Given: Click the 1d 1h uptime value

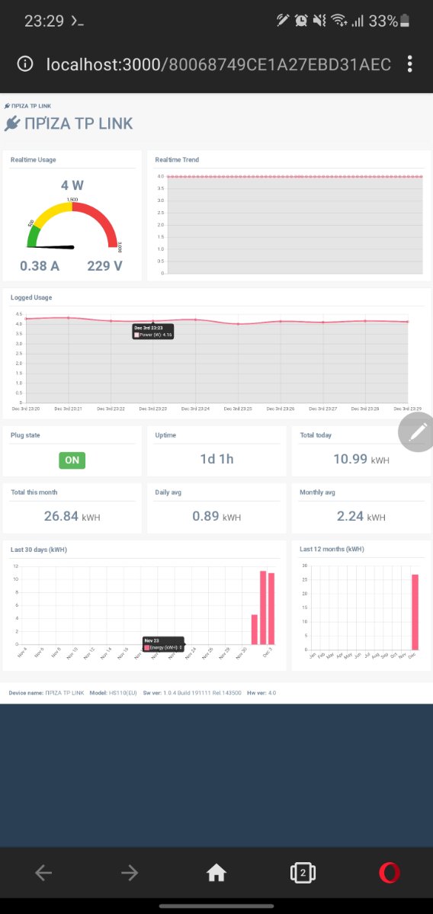Looking at the screenshot, I should [x=216, y=459].
